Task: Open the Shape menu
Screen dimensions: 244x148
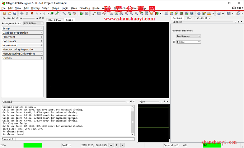Action: tap(55, 8)
